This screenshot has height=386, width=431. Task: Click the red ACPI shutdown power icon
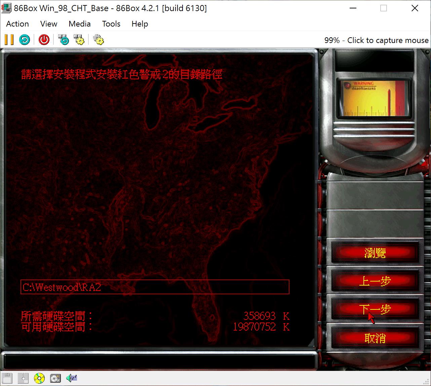click(x=44, y=40)
